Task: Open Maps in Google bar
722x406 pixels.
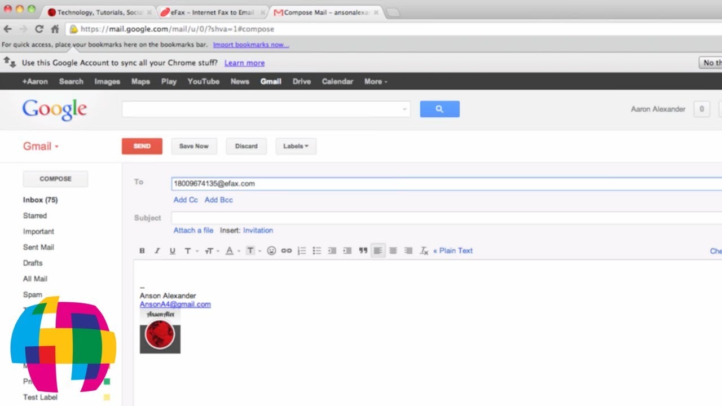Action: [140, 82]
